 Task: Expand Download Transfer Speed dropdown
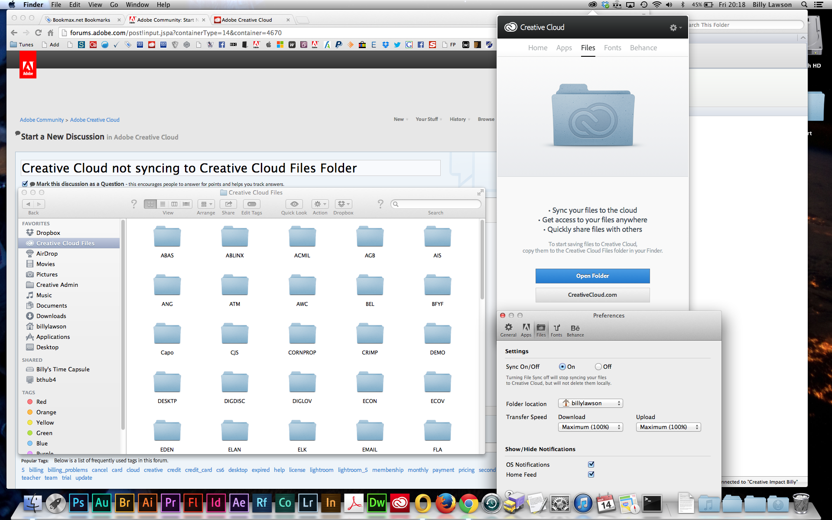[x=589, y=426]
